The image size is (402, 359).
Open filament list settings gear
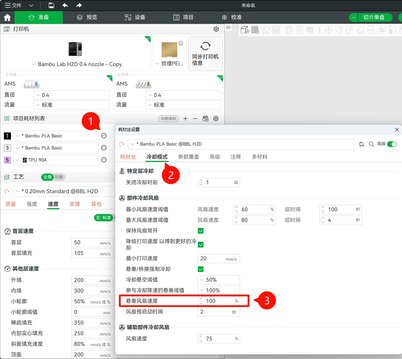point(216,119)
